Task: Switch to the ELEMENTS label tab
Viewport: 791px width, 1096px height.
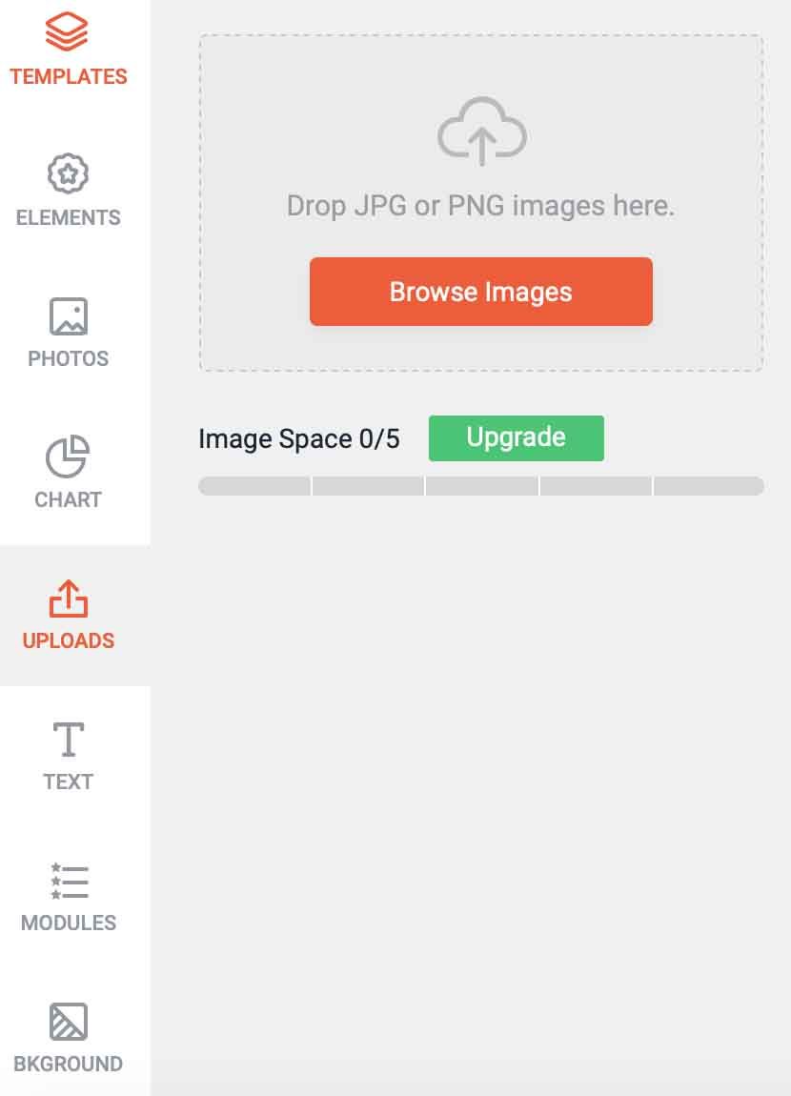Action: click(x=69, y=217)
